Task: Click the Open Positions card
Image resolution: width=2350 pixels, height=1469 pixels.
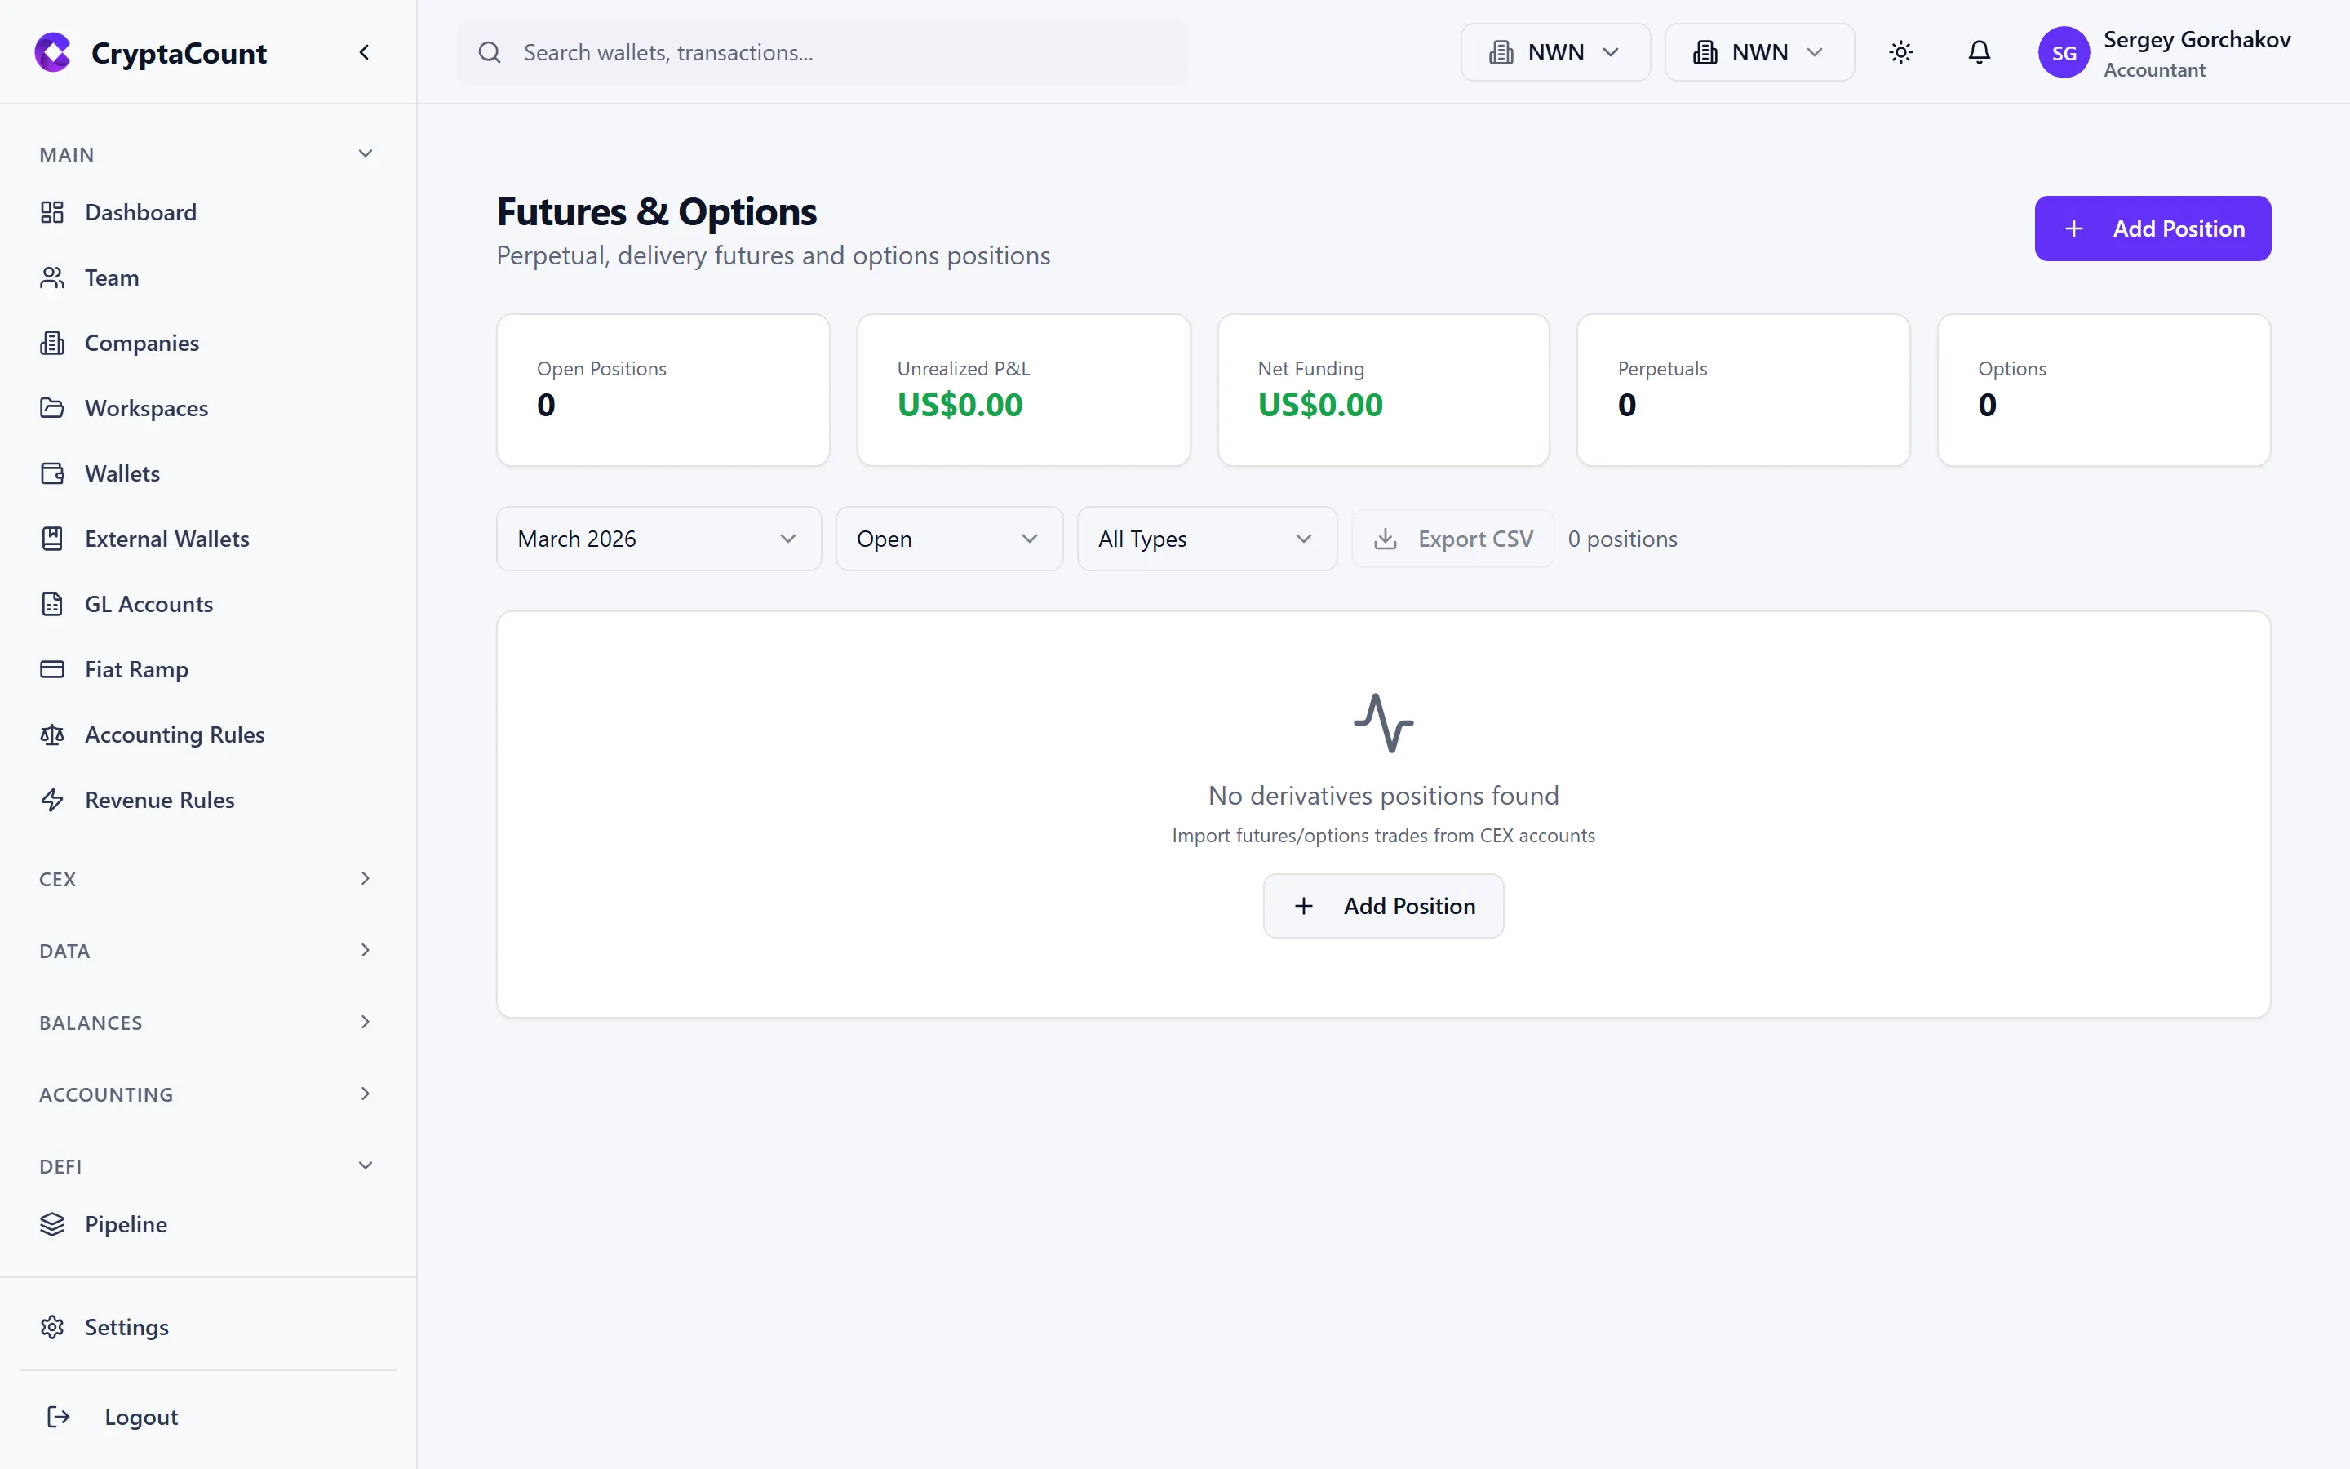Action: point(663,389)
